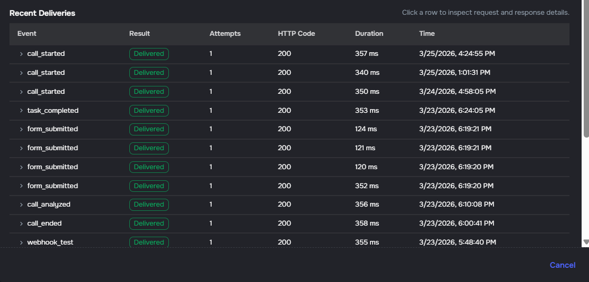Viewport: 589px width, 282px height.
Task: Click the Time column header
Action: click(426, 34)
